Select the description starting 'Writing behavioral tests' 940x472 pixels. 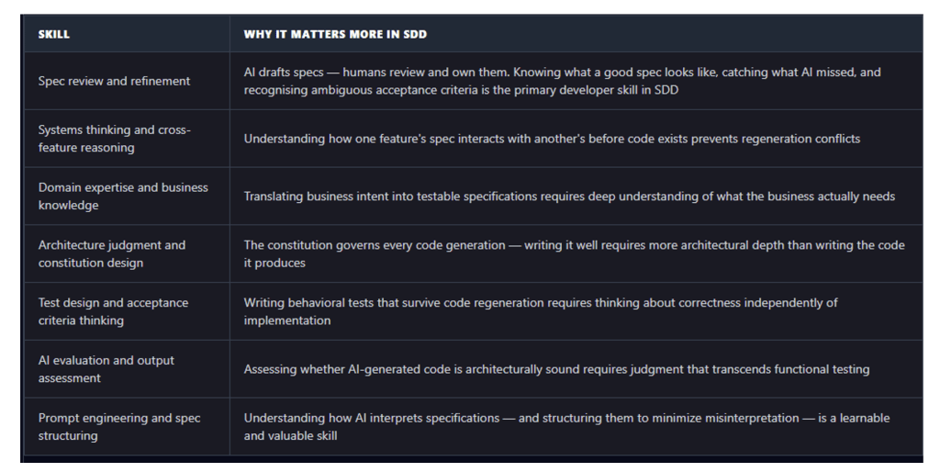[x=540, y=311]
